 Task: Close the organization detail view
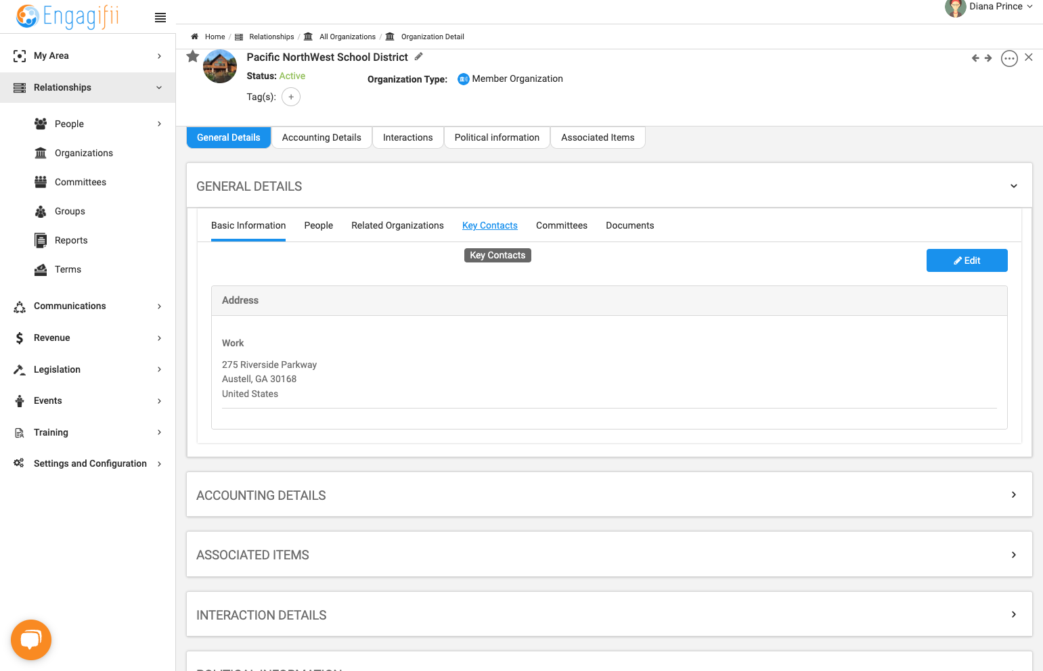1029,57
